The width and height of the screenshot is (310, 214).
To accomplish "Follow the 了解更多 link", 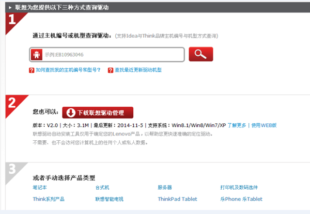I will tap(238, 125).
